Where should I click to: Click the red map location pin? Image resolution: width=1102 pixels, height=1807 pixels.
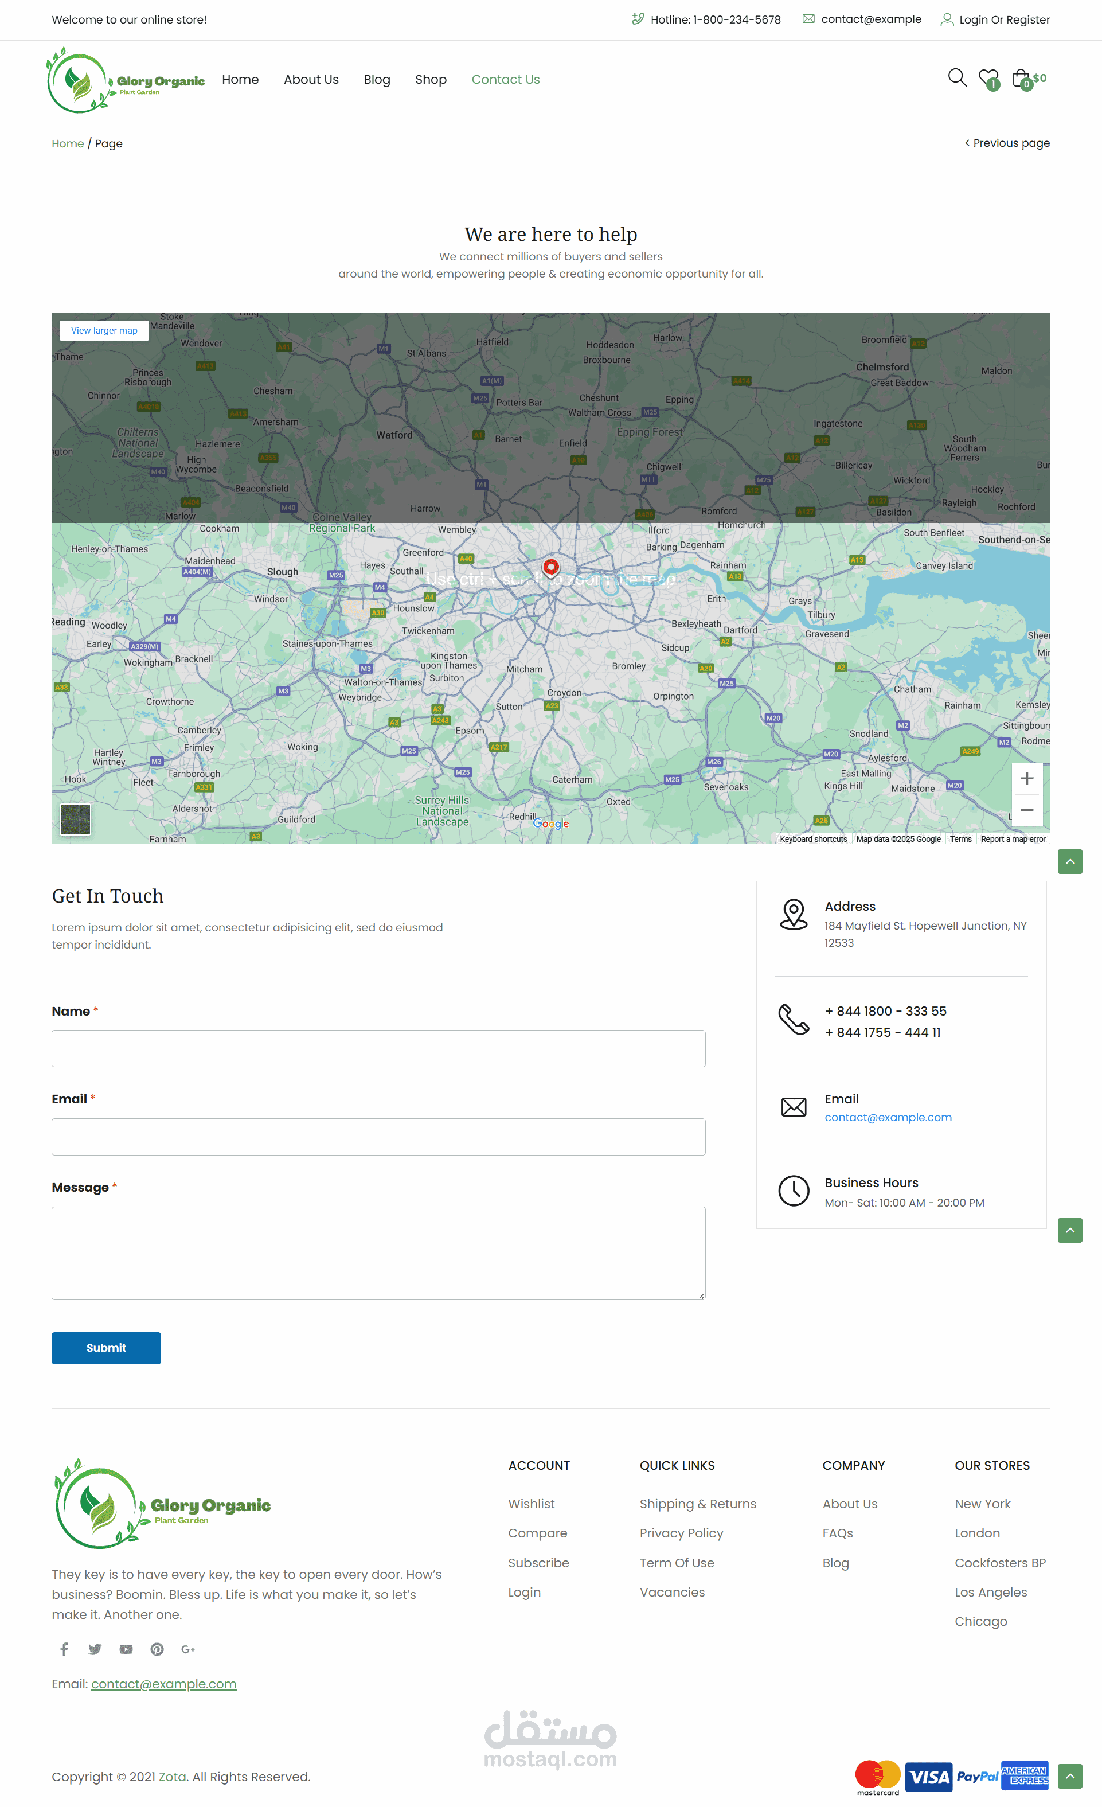pyautogui.click(x=550, y=566)
